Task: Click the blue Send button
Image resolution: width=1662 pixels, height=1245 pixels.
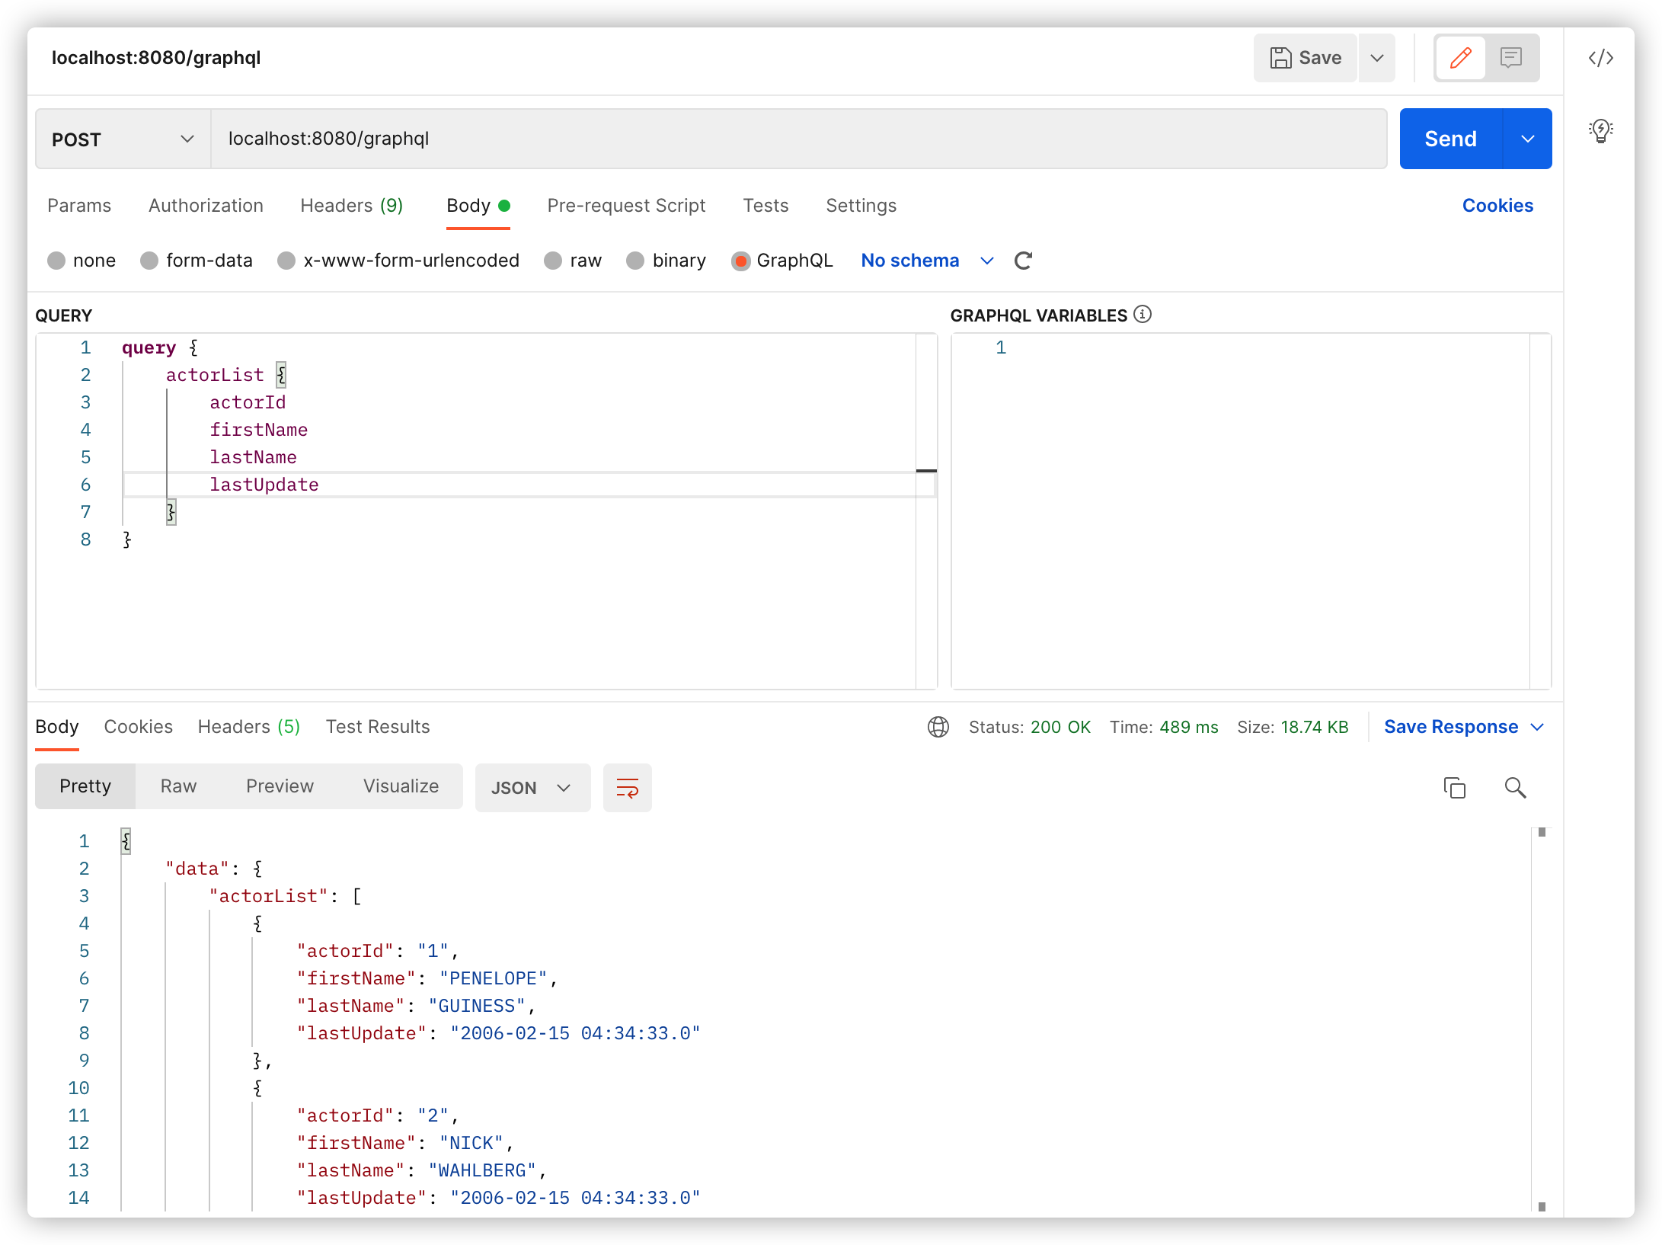Action: tap(1450, 139)
